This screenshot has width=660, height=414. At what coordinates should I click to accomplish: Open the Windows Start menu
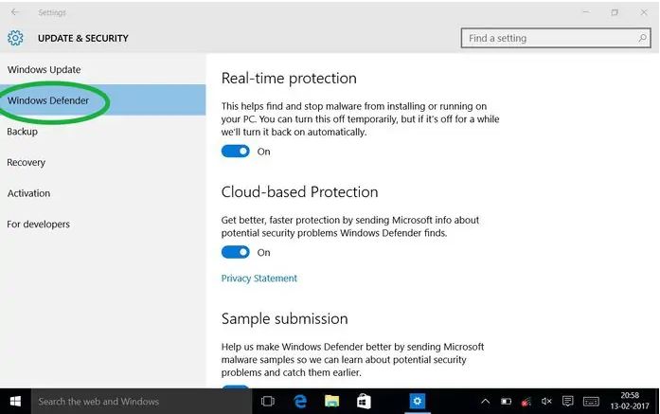point(15,402)
